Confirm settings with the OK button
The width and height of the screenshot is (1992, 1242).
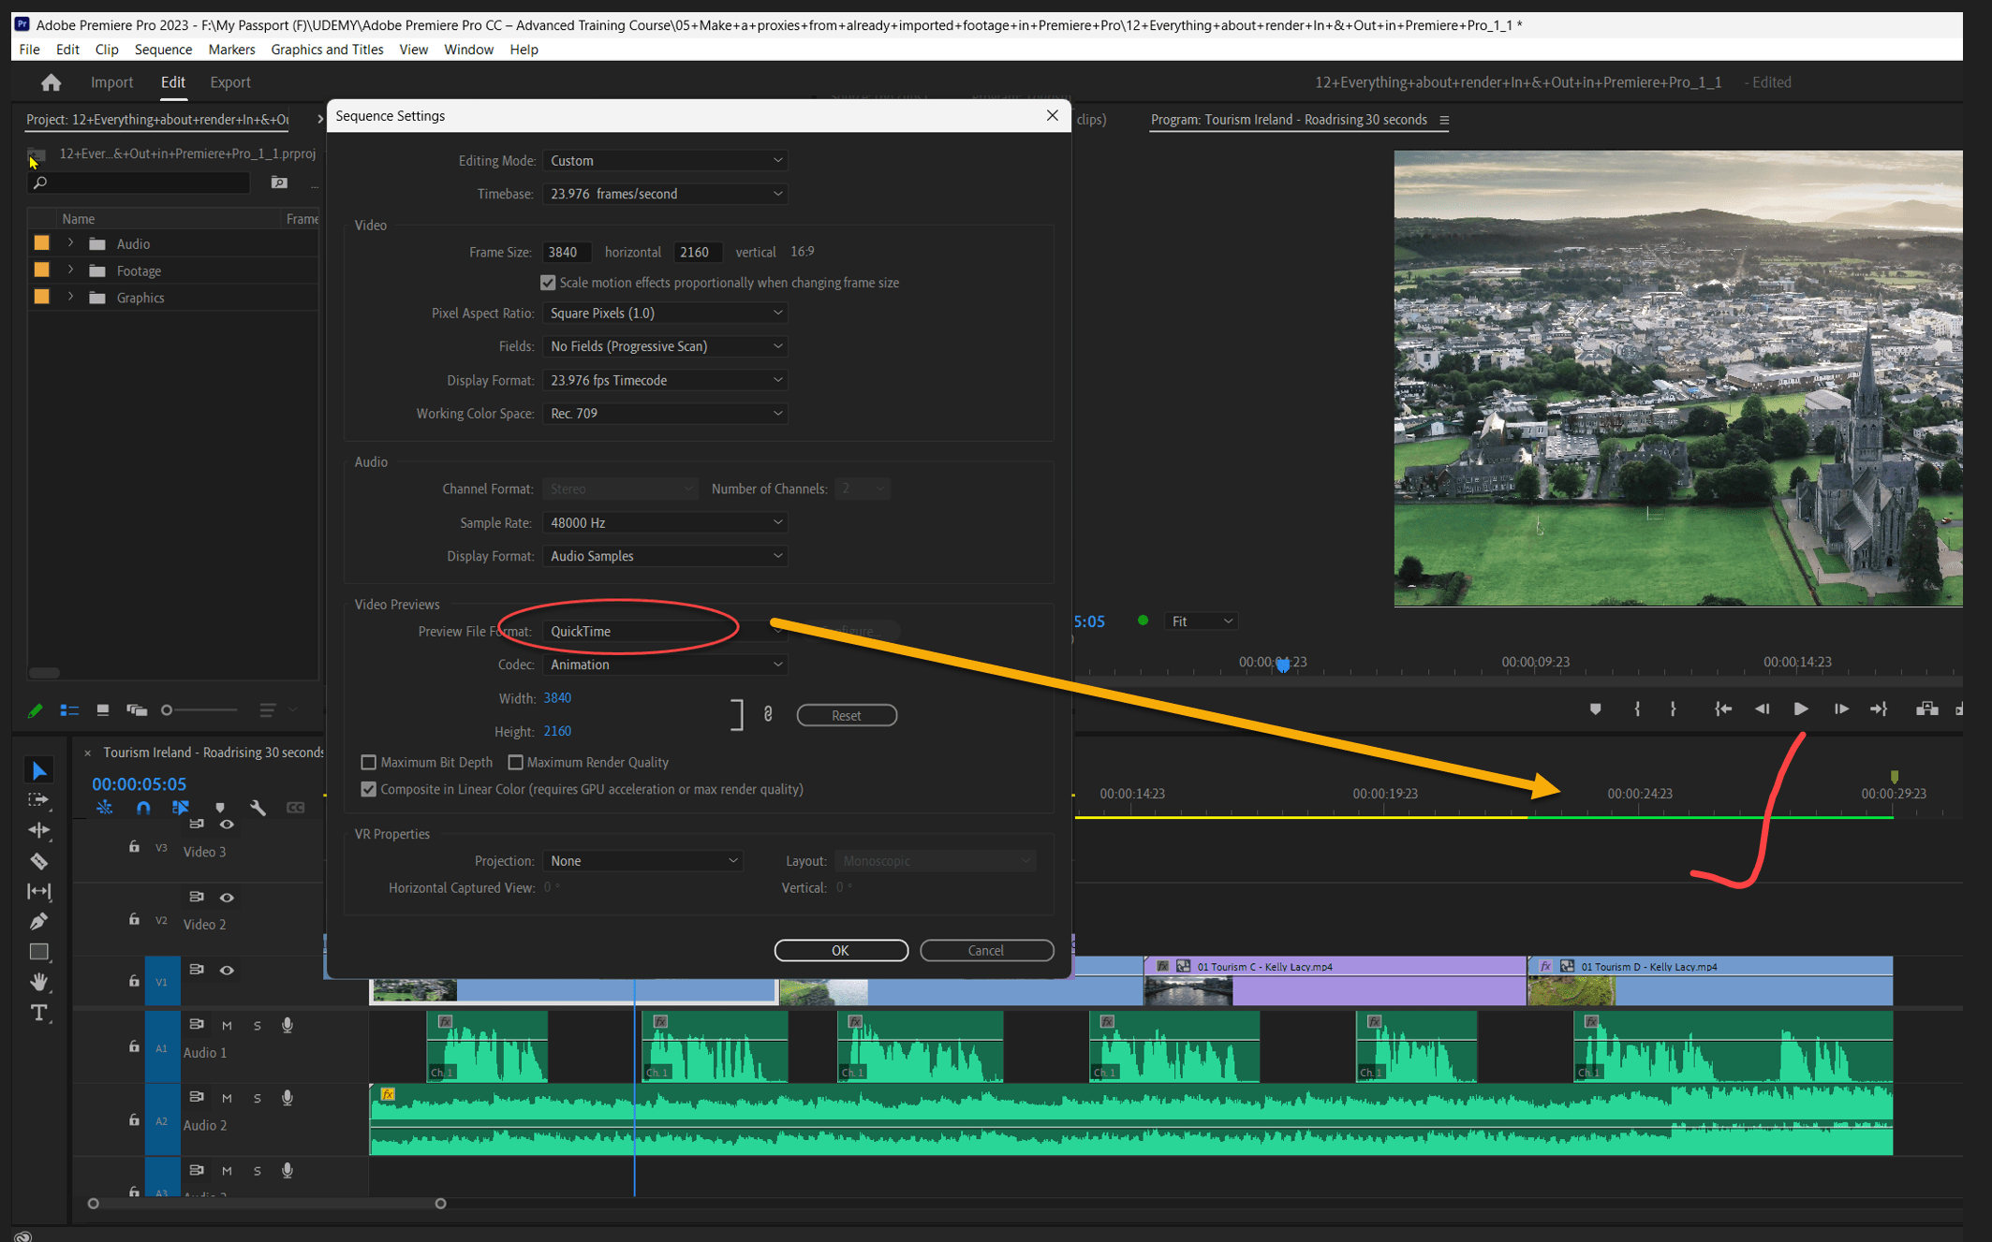[840, 950]
